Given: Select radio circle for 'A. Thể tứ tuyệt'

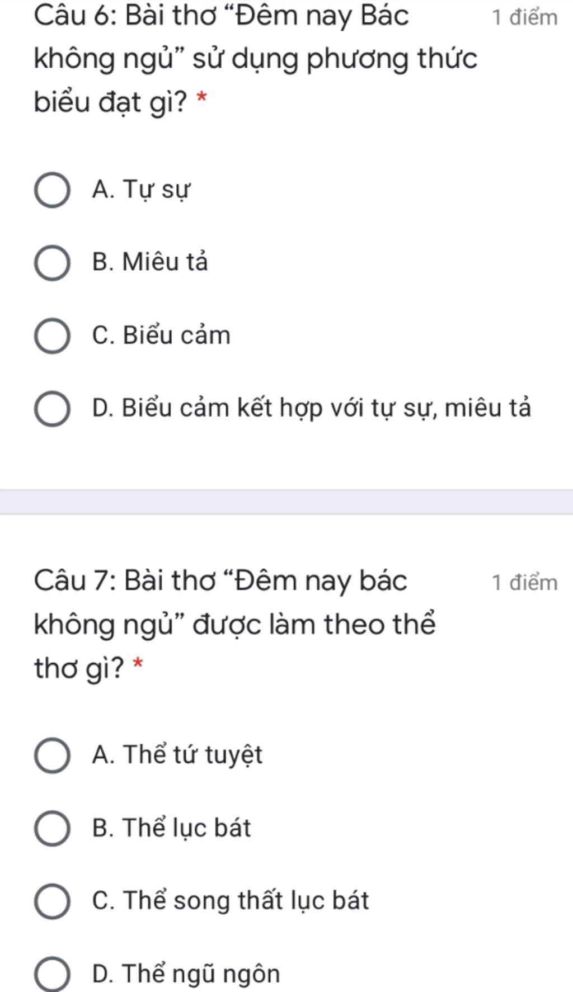Looking at the screenshot, I should [x=52, y=755].
